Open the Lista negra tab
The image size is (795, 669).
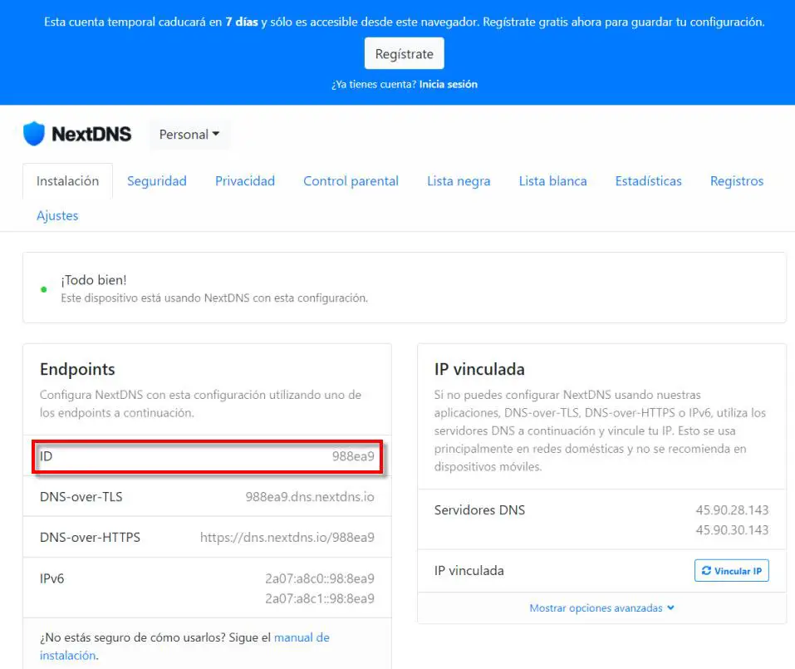[x=459, y=181]
